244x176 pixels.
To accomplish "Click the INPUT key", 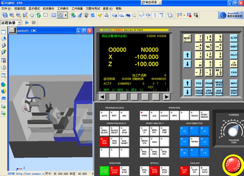I will (234, 83).
